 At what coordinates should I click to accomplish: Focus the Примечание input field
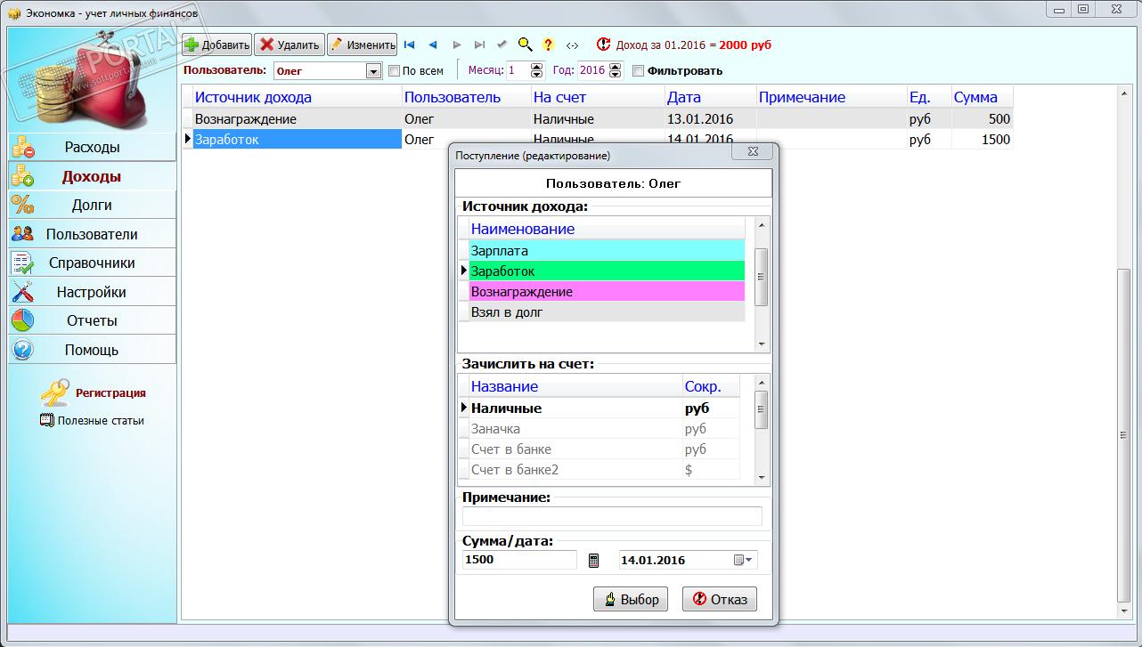click(612, 516)
